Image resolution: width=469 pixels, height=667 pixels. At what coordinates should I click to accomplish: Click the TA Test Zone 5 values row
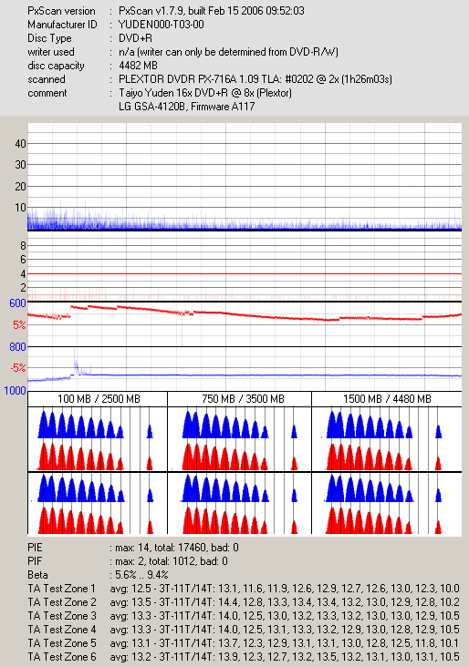coord(285,642)
